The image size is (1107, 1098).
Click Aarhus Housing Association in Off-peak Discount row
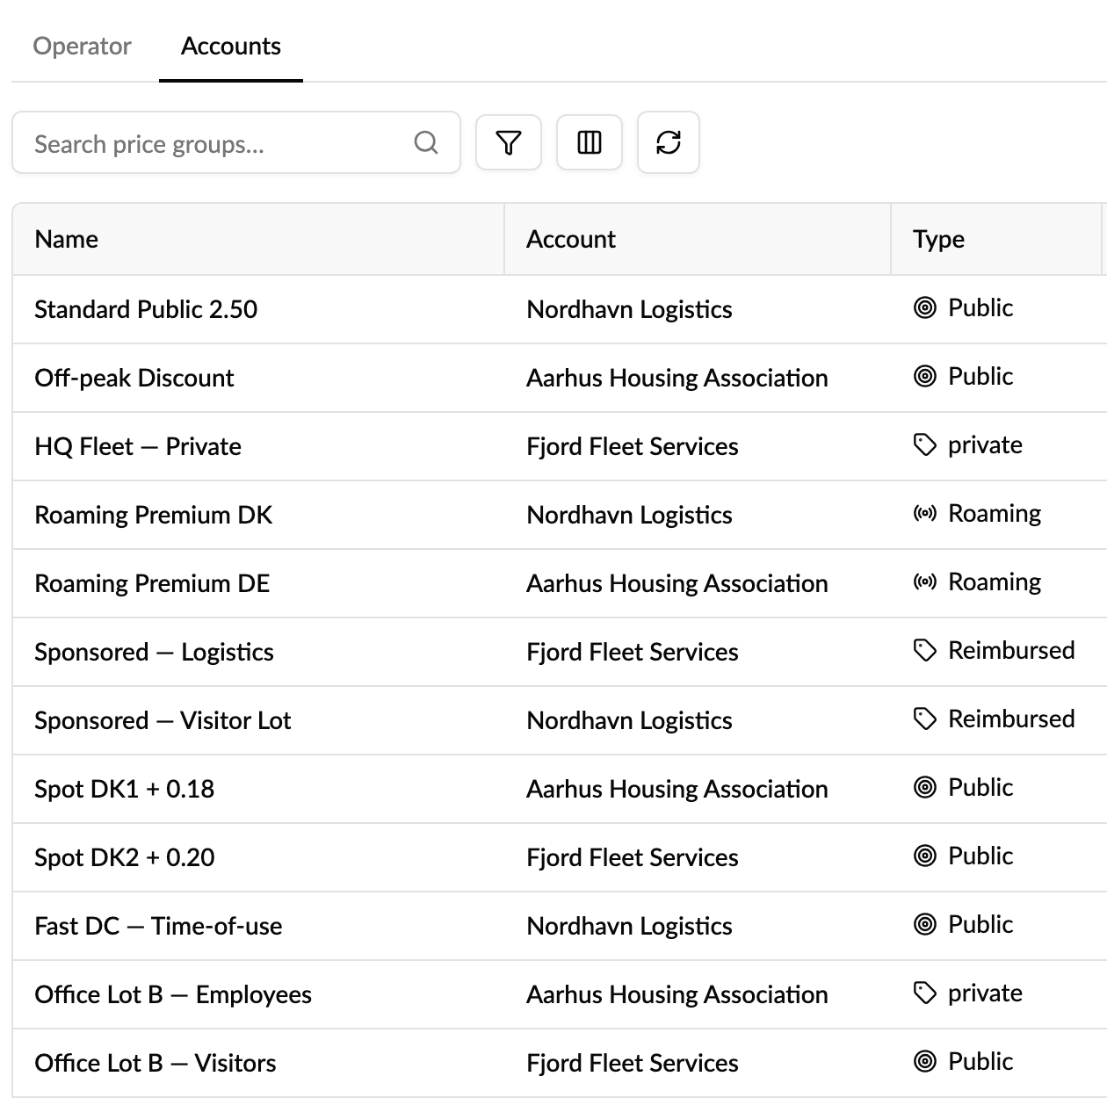(x=677, y=378)
